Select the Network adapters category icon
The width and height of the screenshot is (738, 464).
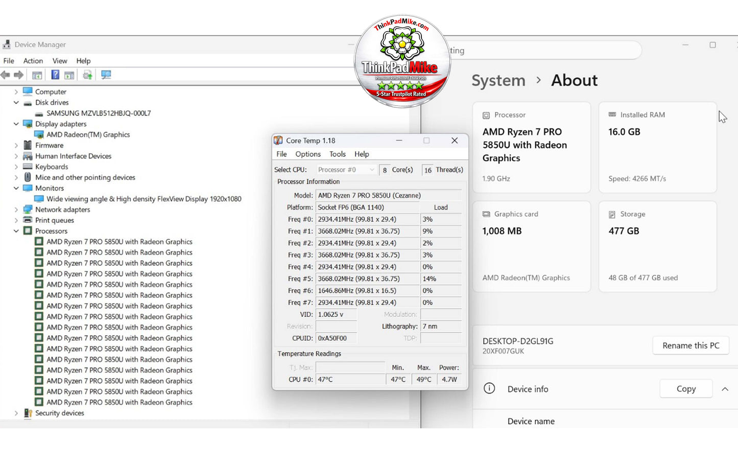28,210
